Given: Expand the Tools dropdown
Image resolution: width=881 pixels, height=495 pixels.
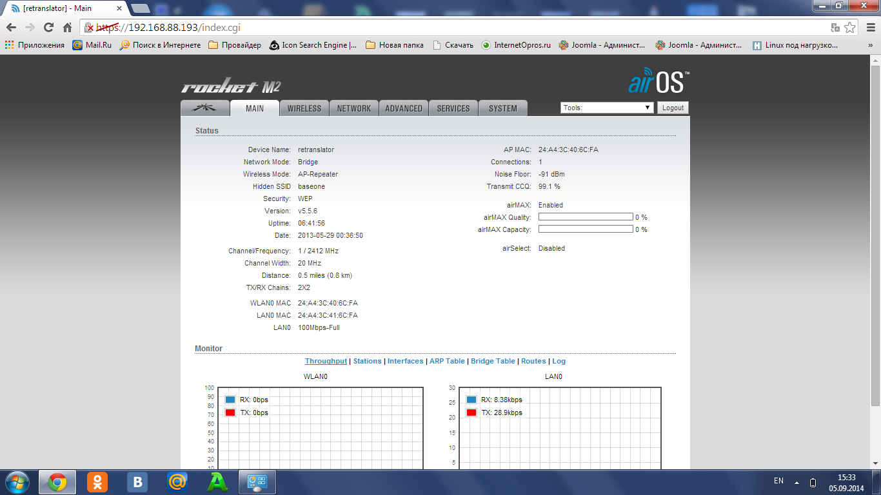Looking at the screenshot, I should pyautogui.click(x=608, y=108).
